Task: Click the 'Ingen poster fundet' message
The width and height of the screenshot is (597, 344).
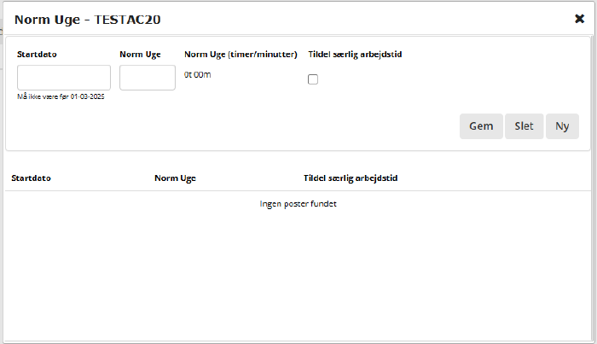Action: tap(298, 204)
